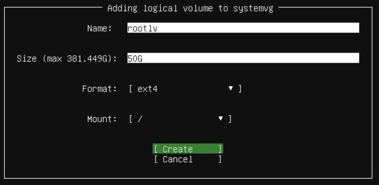The height and width of the screenshot is (185, 379).
Task: Open the Mount dropdown set to /
Action: coord(180,119)
